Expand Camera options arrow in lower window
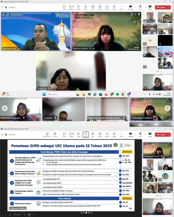This screenshot has width=174, height=217. point(135,135)
